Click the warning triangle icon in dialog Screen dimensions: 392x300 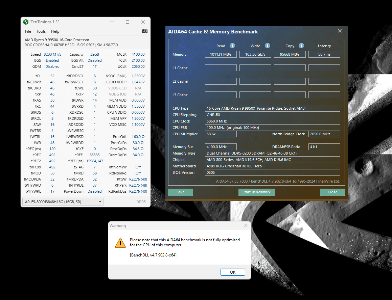pyautogui.click(x=120, y=243)
